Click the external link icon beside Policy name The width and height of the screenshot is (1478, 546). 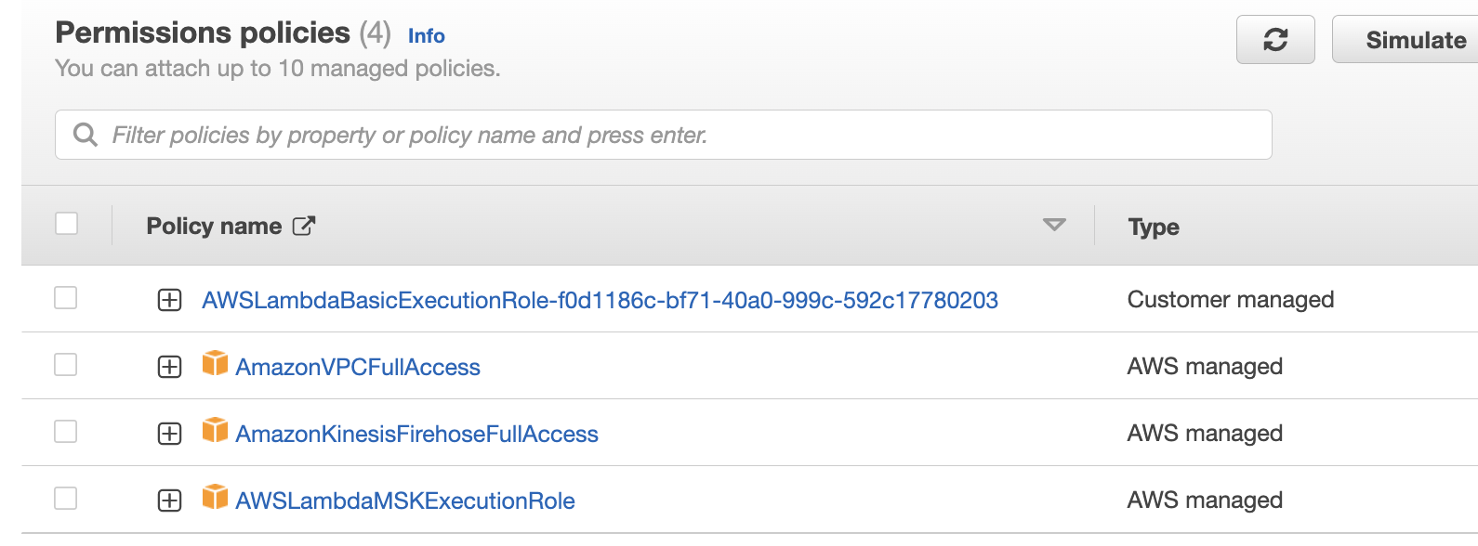pyautogui.click(x=304, y=226)
